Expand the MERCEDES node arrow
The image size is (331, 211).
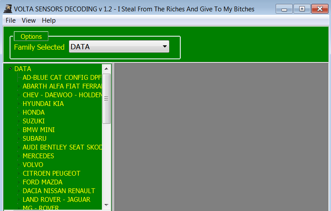(x=19, y=156)
